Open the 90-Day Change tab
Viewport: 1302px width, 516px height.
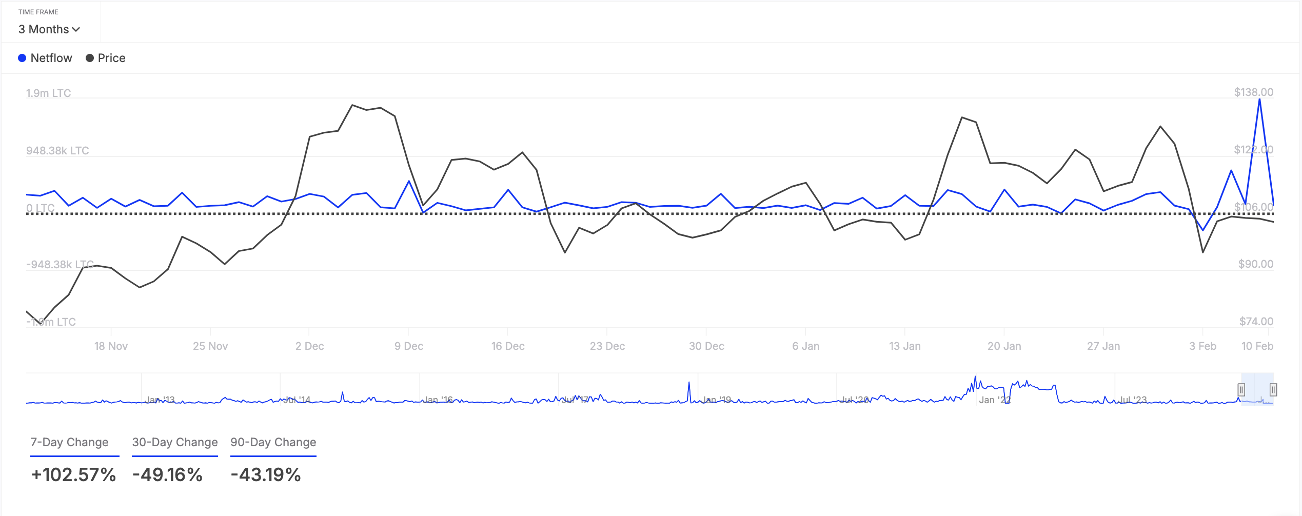[273, 442]
